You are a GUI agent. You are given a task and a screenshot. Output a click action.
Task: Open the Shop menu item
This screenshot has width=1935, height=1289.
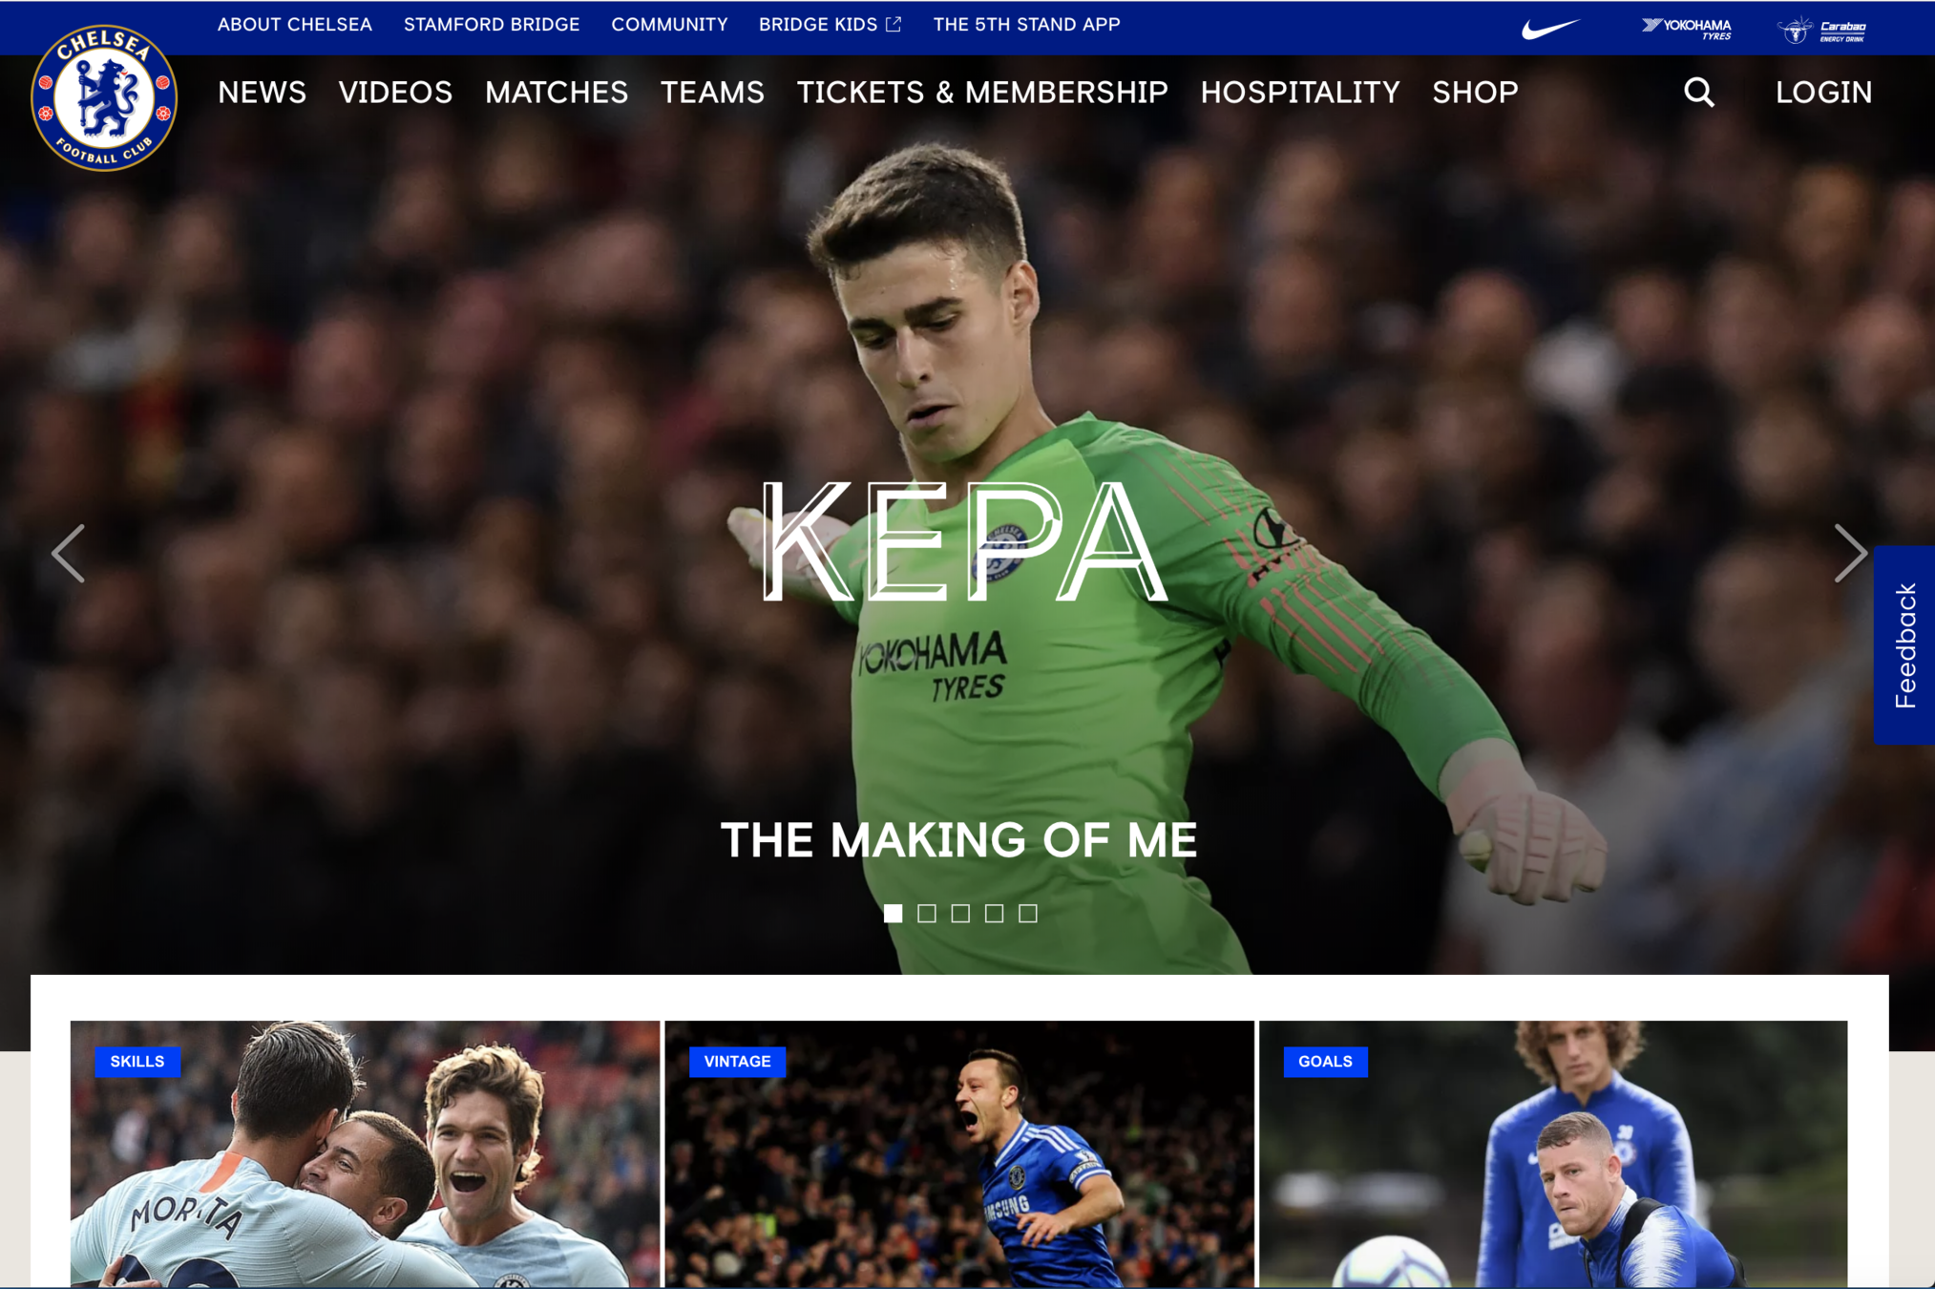pyautogui.click(x=1475, y=93)
